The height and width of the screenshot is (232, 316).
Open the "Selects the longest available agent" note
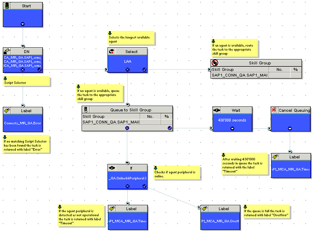click(131, 38)
